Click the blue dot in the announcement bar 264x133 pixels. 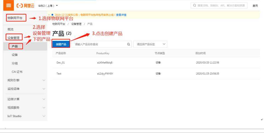tap(52, 15)
